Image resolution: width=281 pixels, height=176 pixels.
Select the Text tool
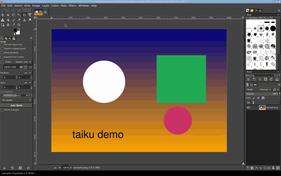click(x=8, y=25)
